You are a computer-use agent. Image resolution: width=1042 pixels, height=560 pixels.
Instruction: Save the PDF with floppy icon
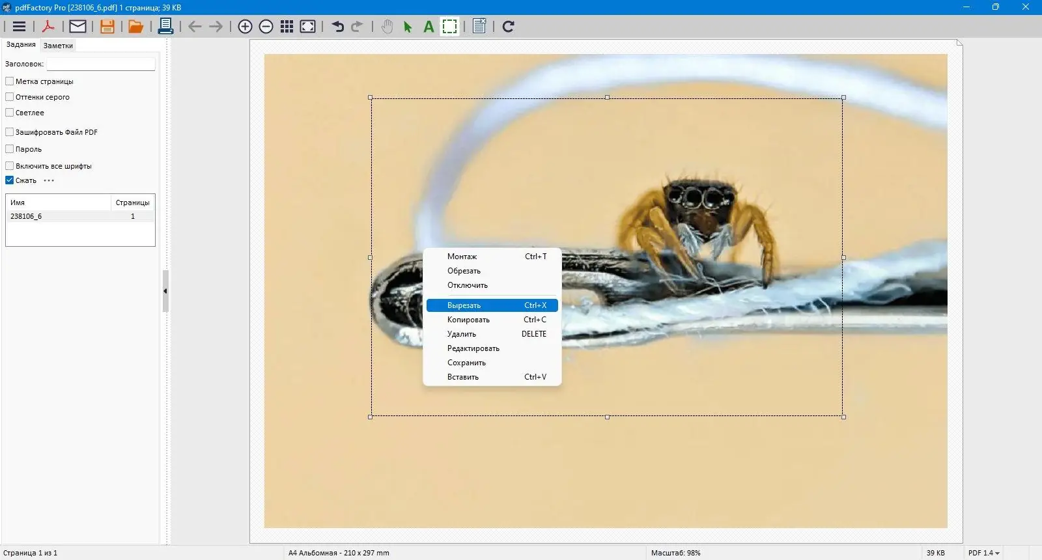(x=107, y=27)
